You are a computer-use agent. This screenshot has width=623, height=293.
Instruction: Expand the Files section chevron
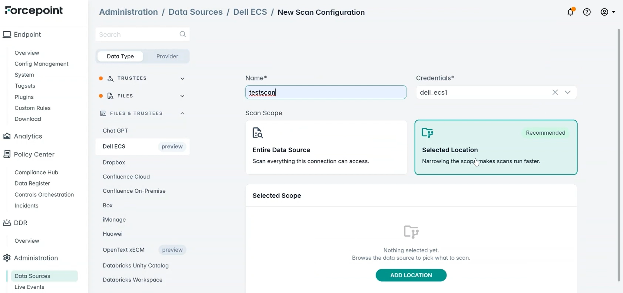click(x=182, y=96)
